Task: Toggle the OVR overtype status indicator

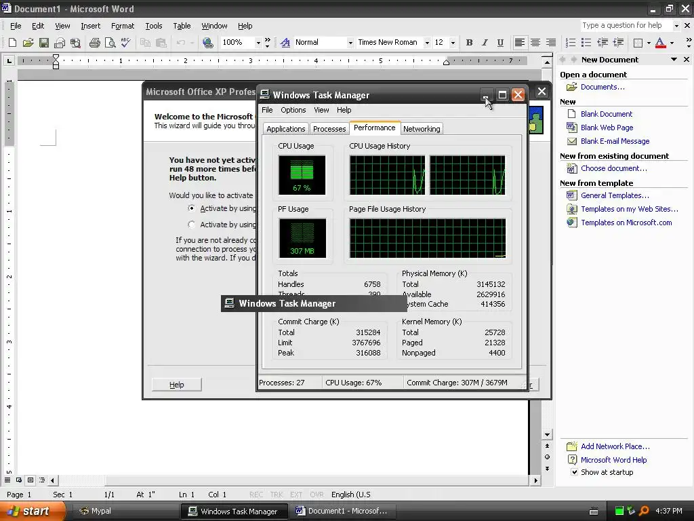Action: (317, 495)
